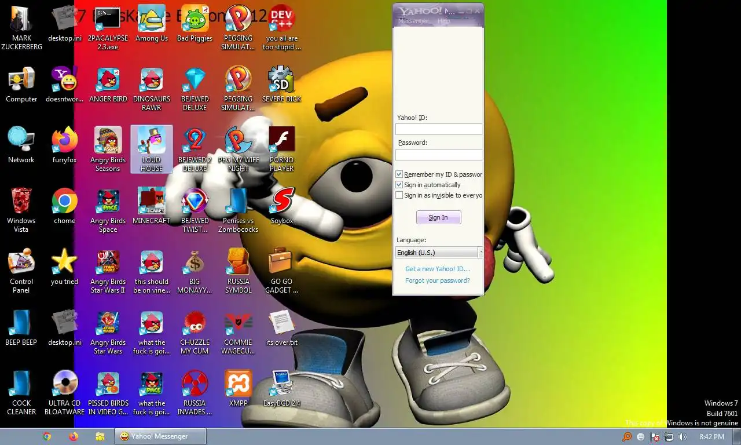Open the Help menu in Yahoo! Messenger
The width and height of the screenshot is (741, 445).
[444, 21]
